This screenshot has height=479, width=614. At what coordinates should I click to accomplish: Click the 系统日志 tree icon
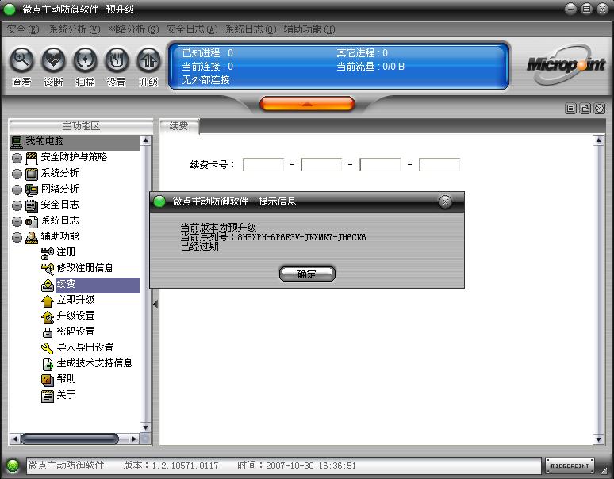point(32,221)
